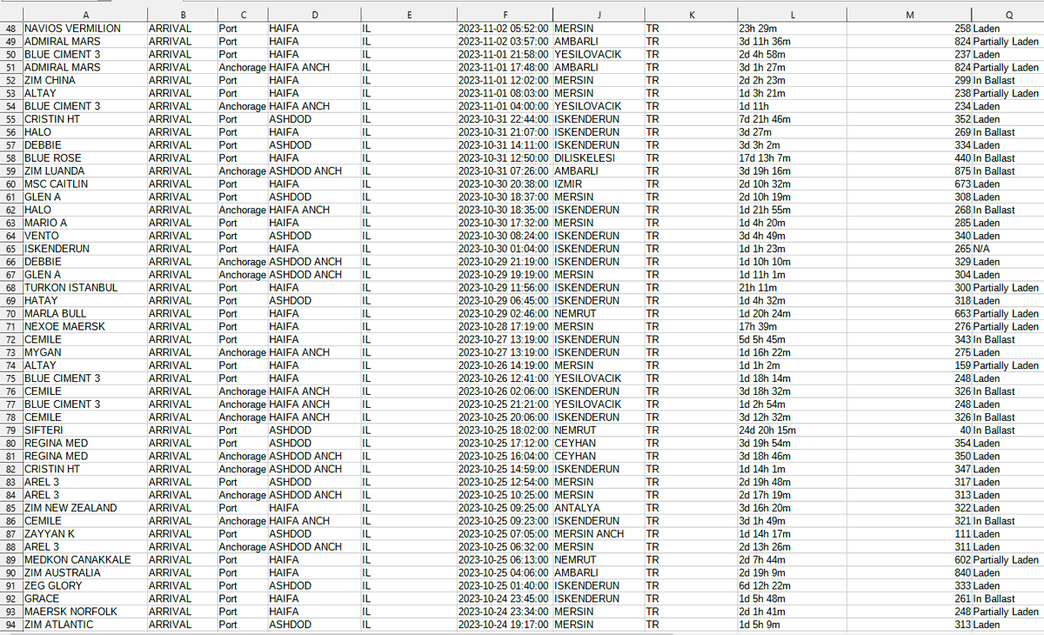Click the duration cell 17d 13h 7m
Screen dimensions: 1044x635
[x=792, y=158]
